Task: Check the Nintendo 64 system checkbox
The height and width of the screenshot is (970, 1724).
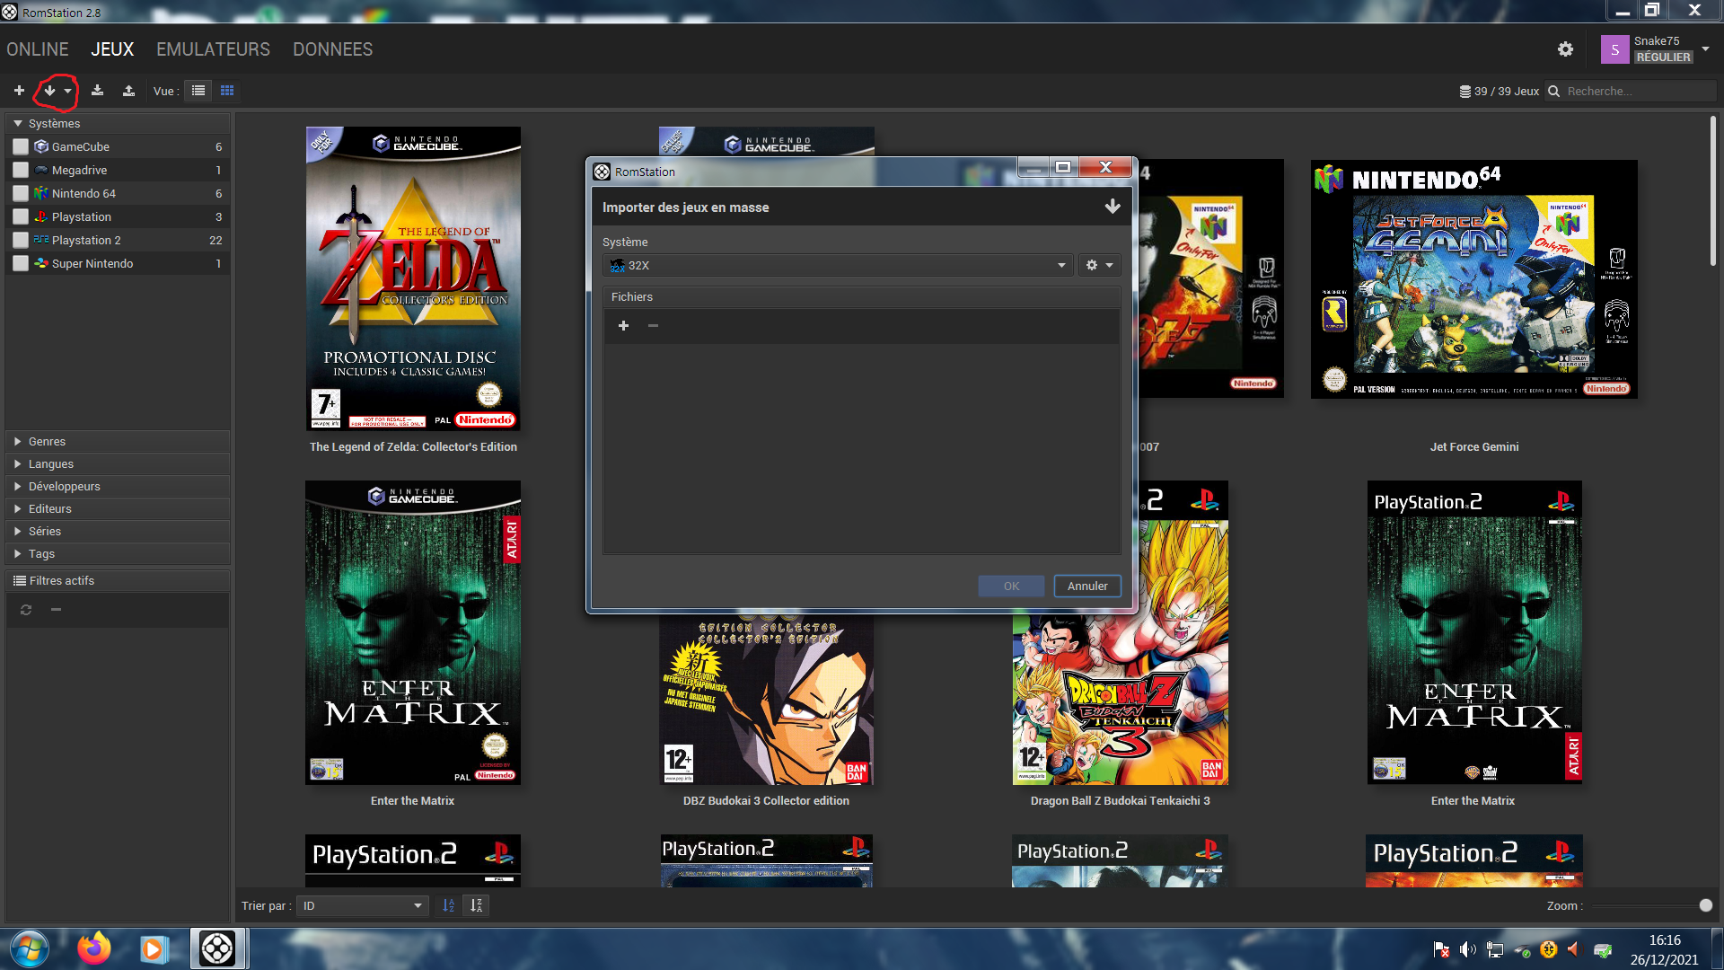Action: tap(21, 193)
